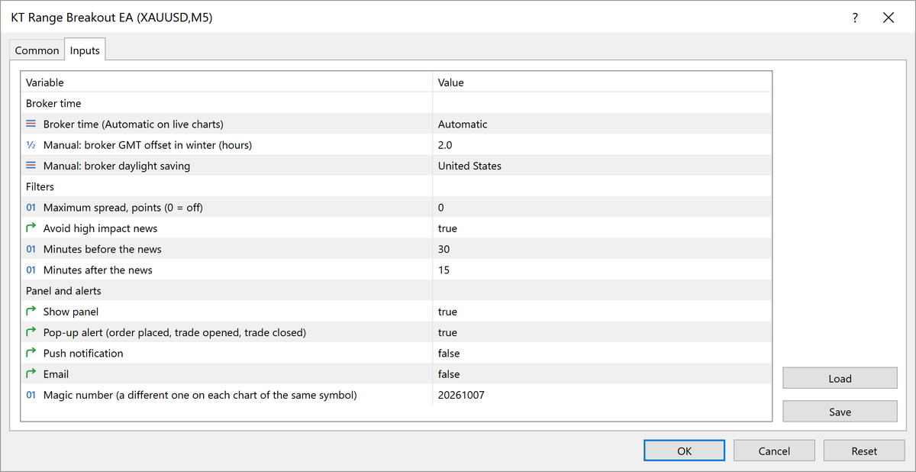
Task: Toggle the Push notification false value
Action: (x=602, y=353)
